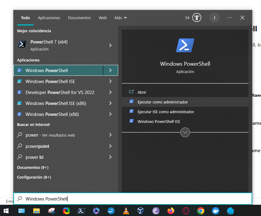This screenshot has width=261, height=216.
Task: Switch to the Documentos tab
Action: pyautogui.click(x=79, y=18)
